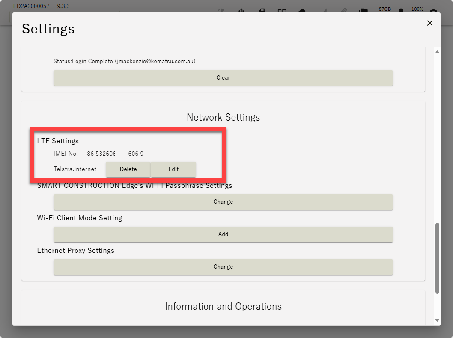
Task: Click the 'Ethernet Proxy Settings' label
Action: point(76,251)
